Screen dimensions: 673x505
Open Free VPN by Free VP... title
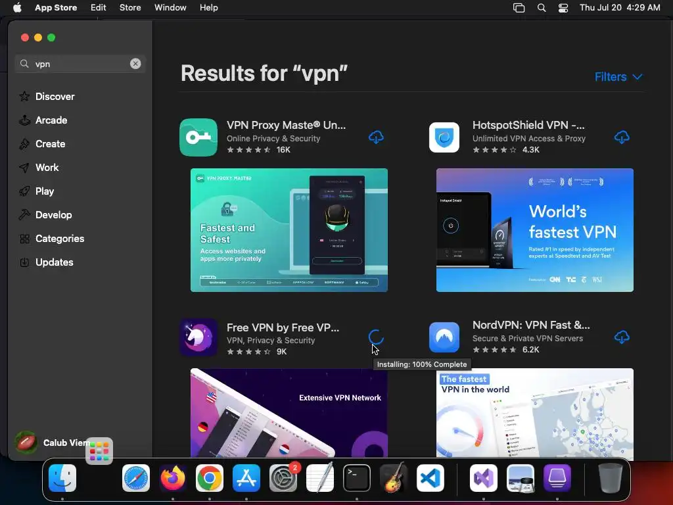coord(283,327)
